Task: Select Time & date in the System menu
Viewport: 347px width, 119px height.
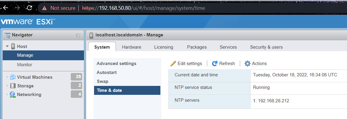Action: pyautogui.click(x=127, y=90)
